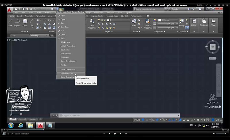Open the Clipboard panel
This screenshot has width=230, height=140.
click(204, 25)
